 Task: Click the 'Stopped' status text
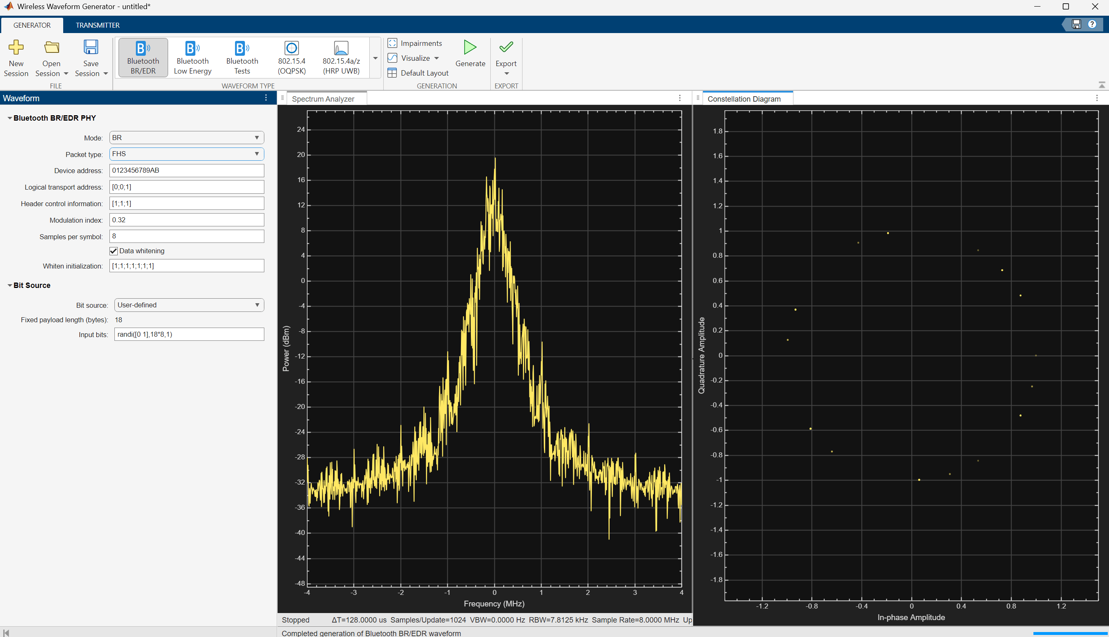295,620
